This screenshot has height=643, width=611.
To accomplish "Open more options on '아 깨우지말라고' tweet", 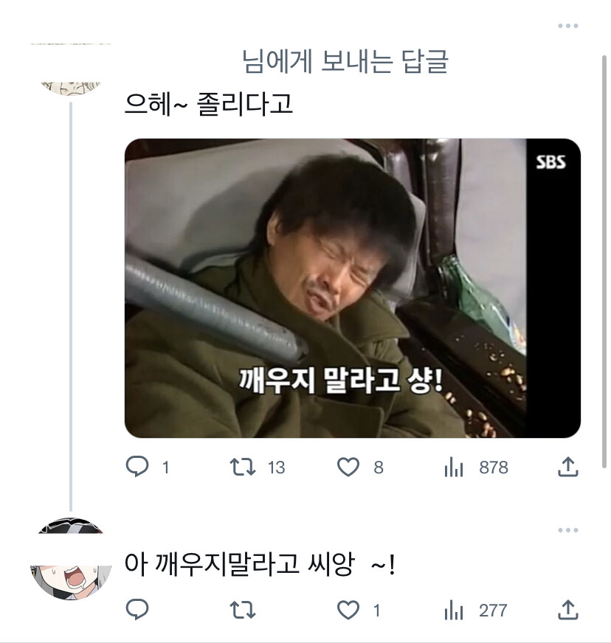I will point(567,530).
